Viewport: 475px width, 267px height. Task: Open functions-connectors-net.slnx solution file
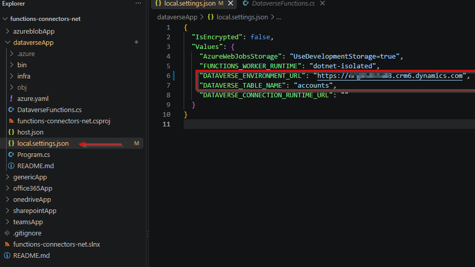[x=57, y=244]
